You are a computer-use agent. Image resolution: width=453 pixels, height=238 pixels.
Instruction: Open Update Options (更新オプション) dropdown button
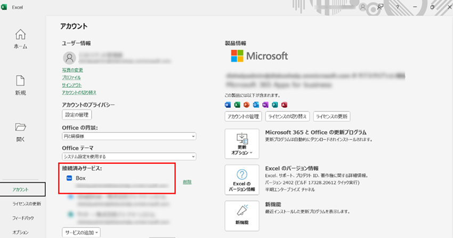tap(242, 144)
